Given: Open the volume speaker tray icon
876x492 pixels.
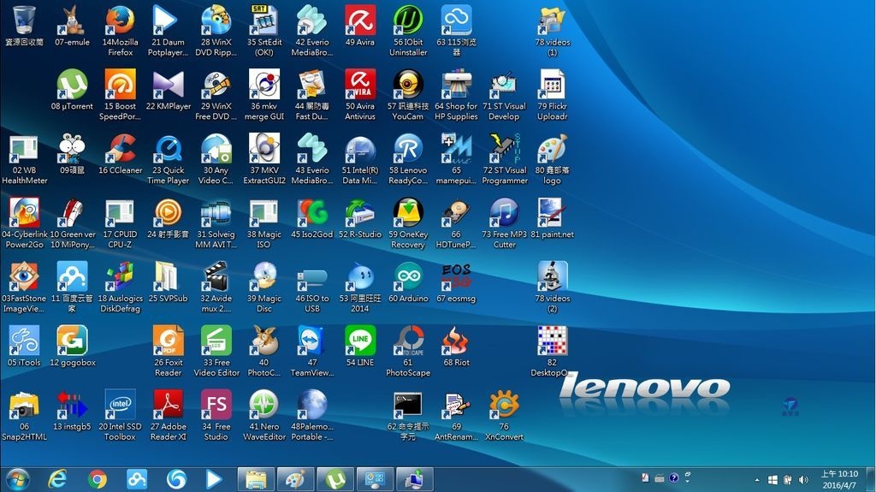Looking at the screenshot, I should click(x=803, y=480).
